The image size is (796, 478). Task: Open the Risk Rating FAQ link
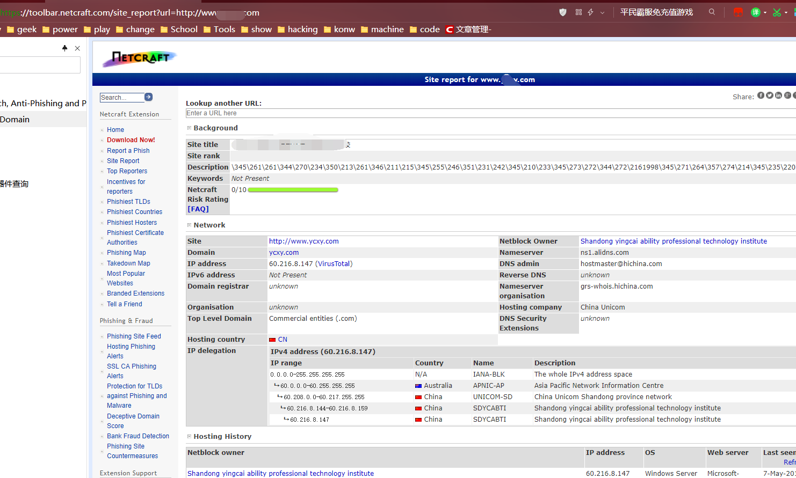pos(198,209)
